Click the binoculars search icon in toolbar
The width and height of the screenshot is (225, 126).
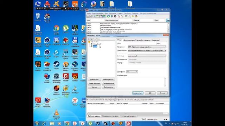click(x=136, y=16)
